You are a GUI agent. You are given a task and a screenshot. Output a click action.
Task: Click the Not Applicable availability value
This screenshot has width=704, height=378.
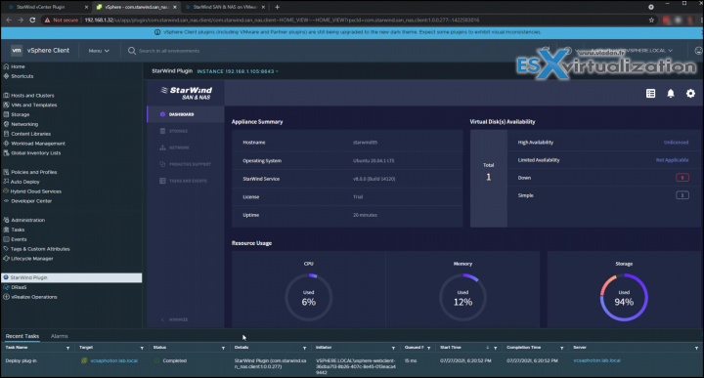672,160
